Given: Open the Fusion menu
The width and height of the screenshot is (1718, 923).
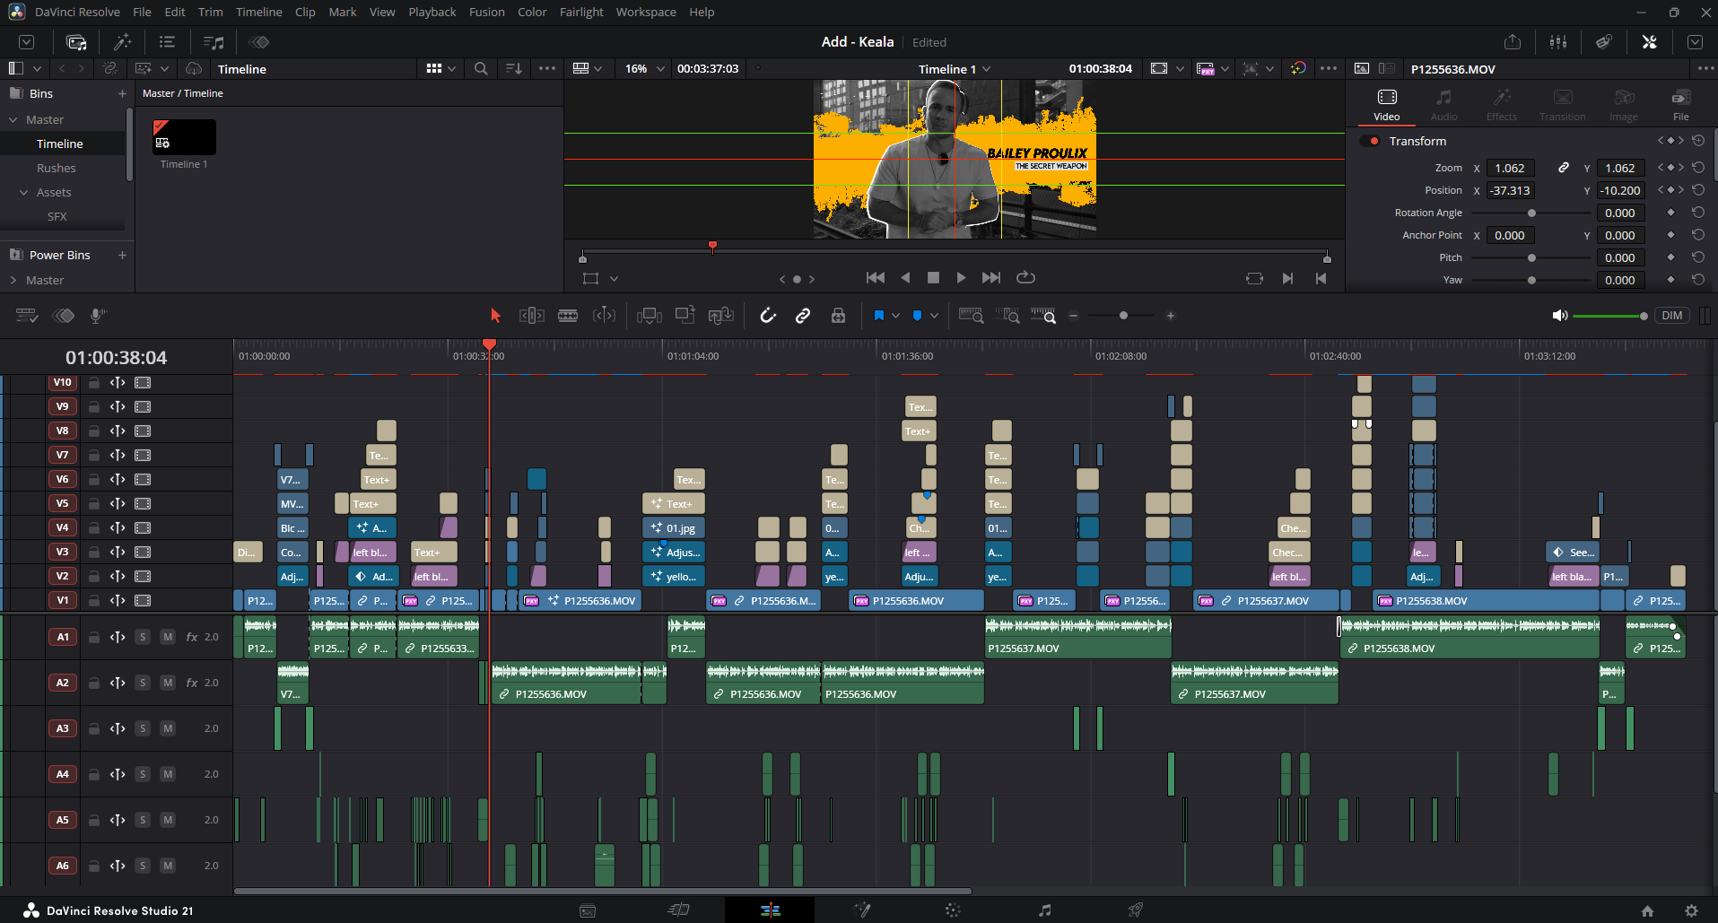Looking at the screenshot, I should [x=487, y=13].
